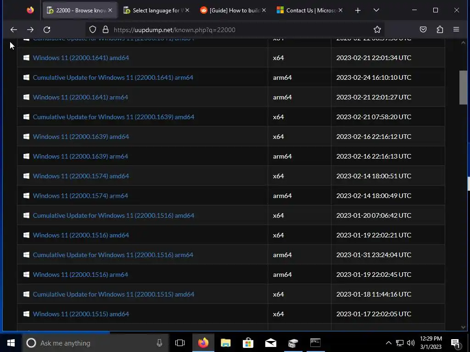Open Cumulative Update 22000.1641 arm64 link

[113, 77]
